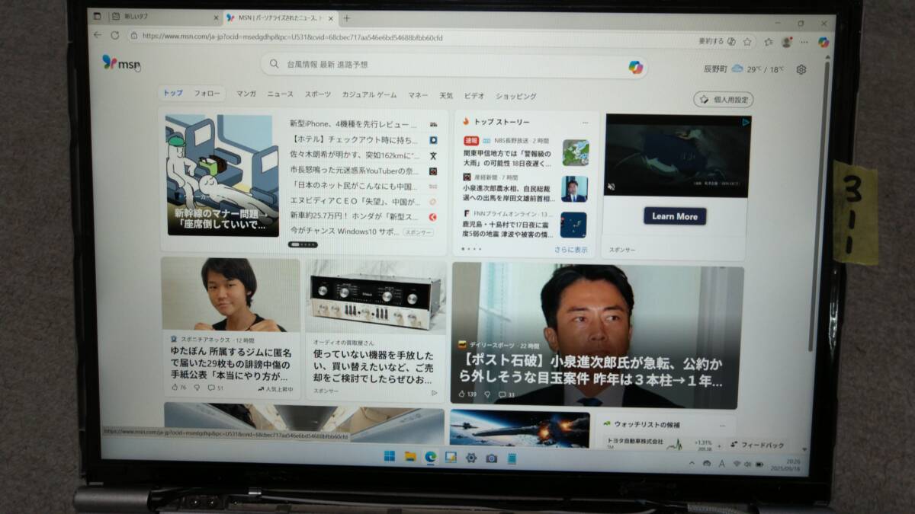This screenshot has width=915, height=514.
Task: Open File Explorer from the taskbar
Action: (x=410, y=459)
